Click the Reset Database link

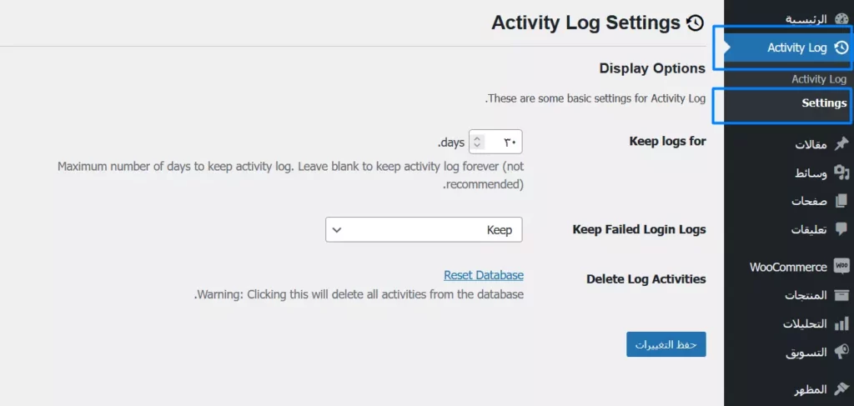pyautogui.click(x=484, y=275)
